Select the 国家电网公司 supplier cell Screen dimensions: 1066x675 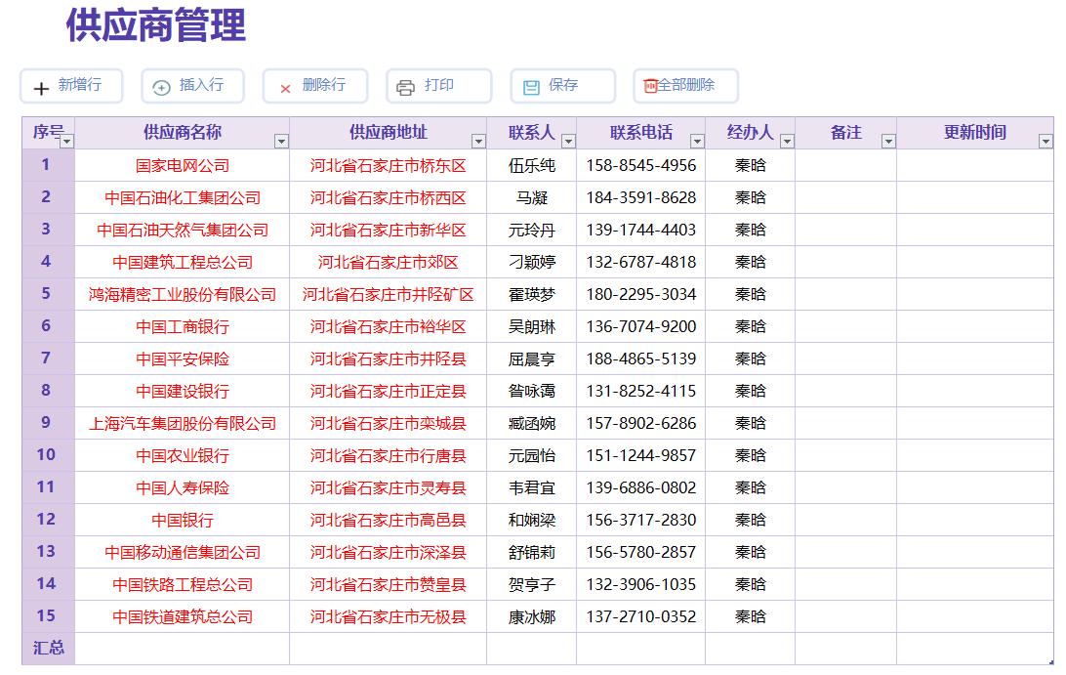(183, 165)
